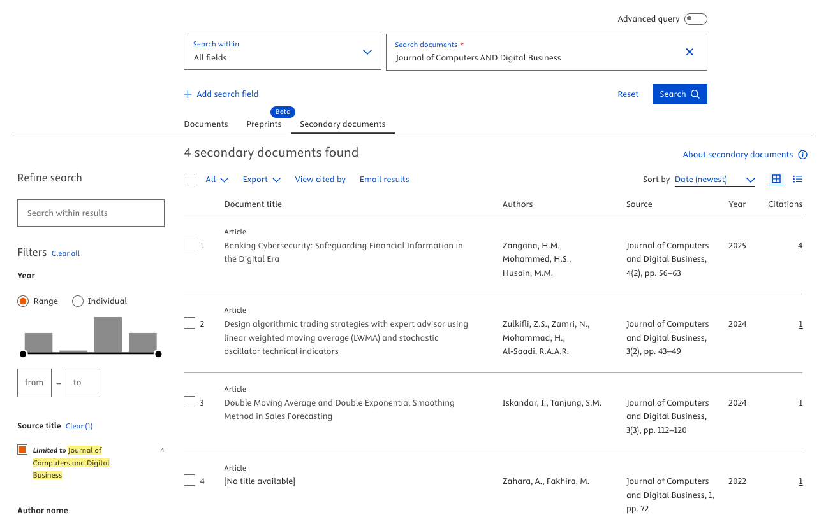Grab the right handle of year range slider
The width and height of the screenshot is (826, 524).
point(158,354)
